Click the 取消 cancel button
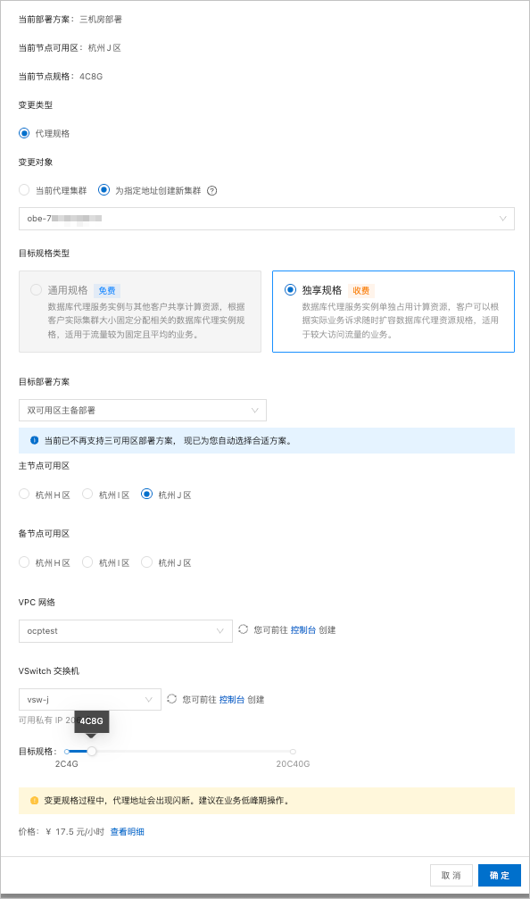530x899 pixels. [451, 876]
